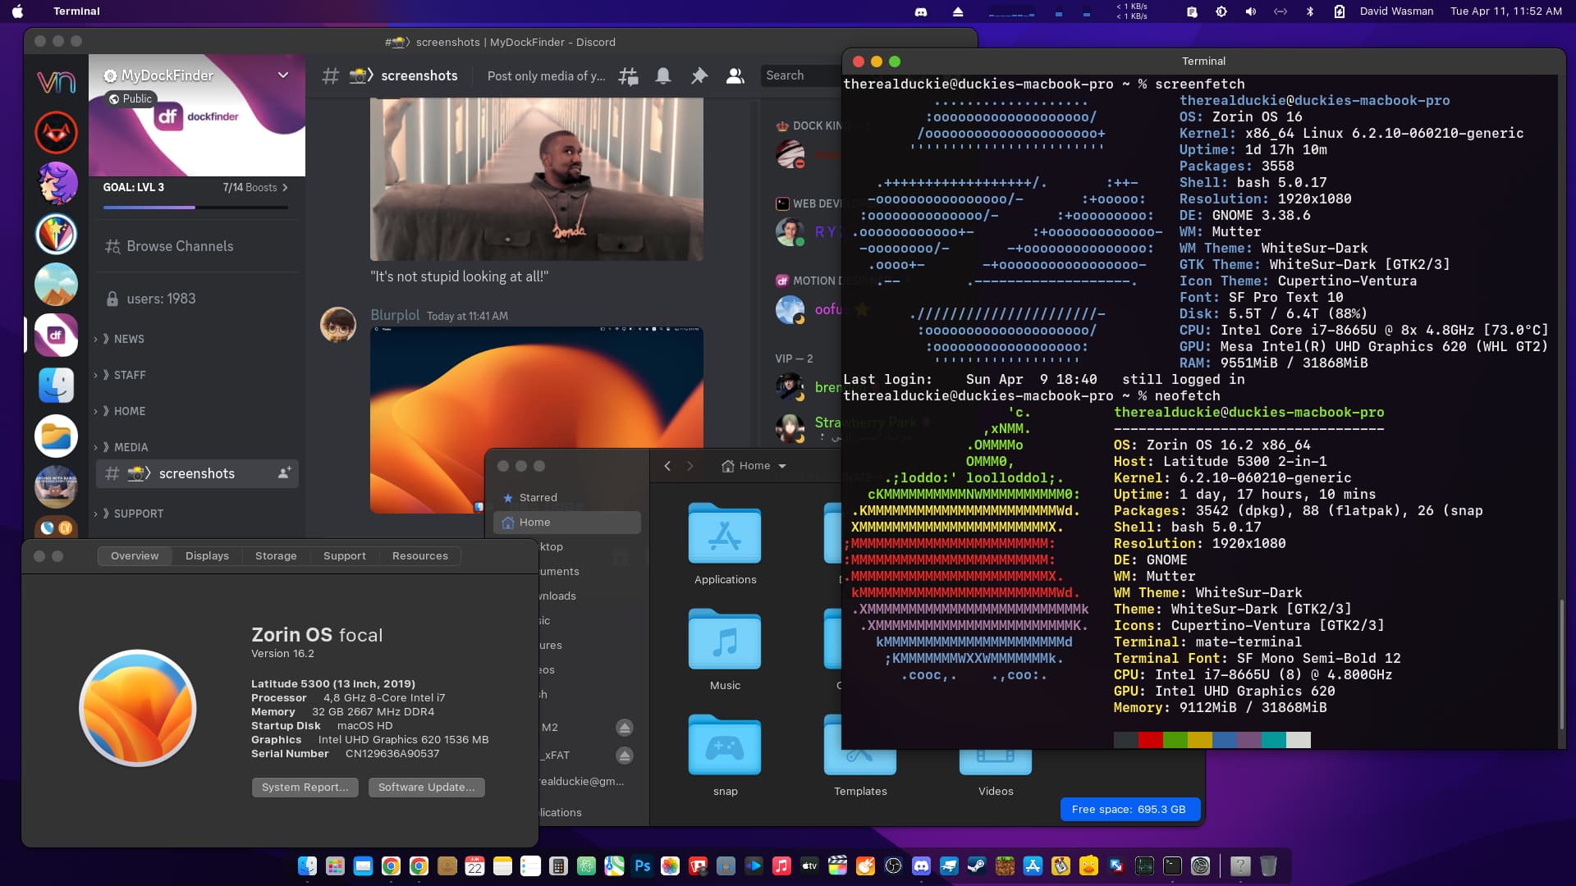Eject the xFAT volume
Viewport: 1576px width, 886px height.
coord(625,756)
